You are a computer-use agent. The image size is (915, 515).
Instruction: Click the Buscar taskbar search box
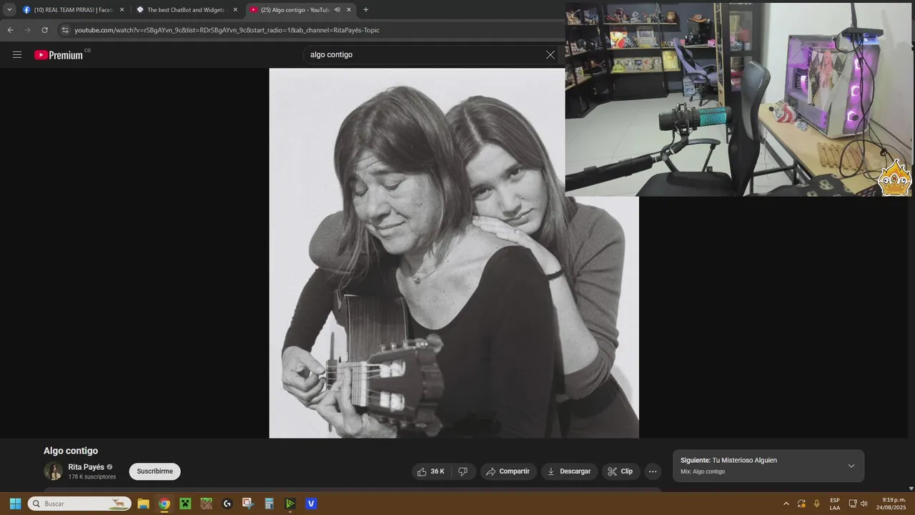[x=79, y=504]
